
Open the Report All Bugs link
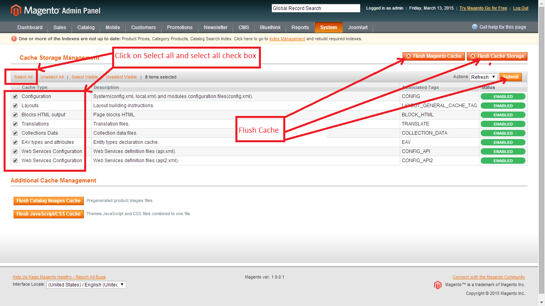coord(59,277)
